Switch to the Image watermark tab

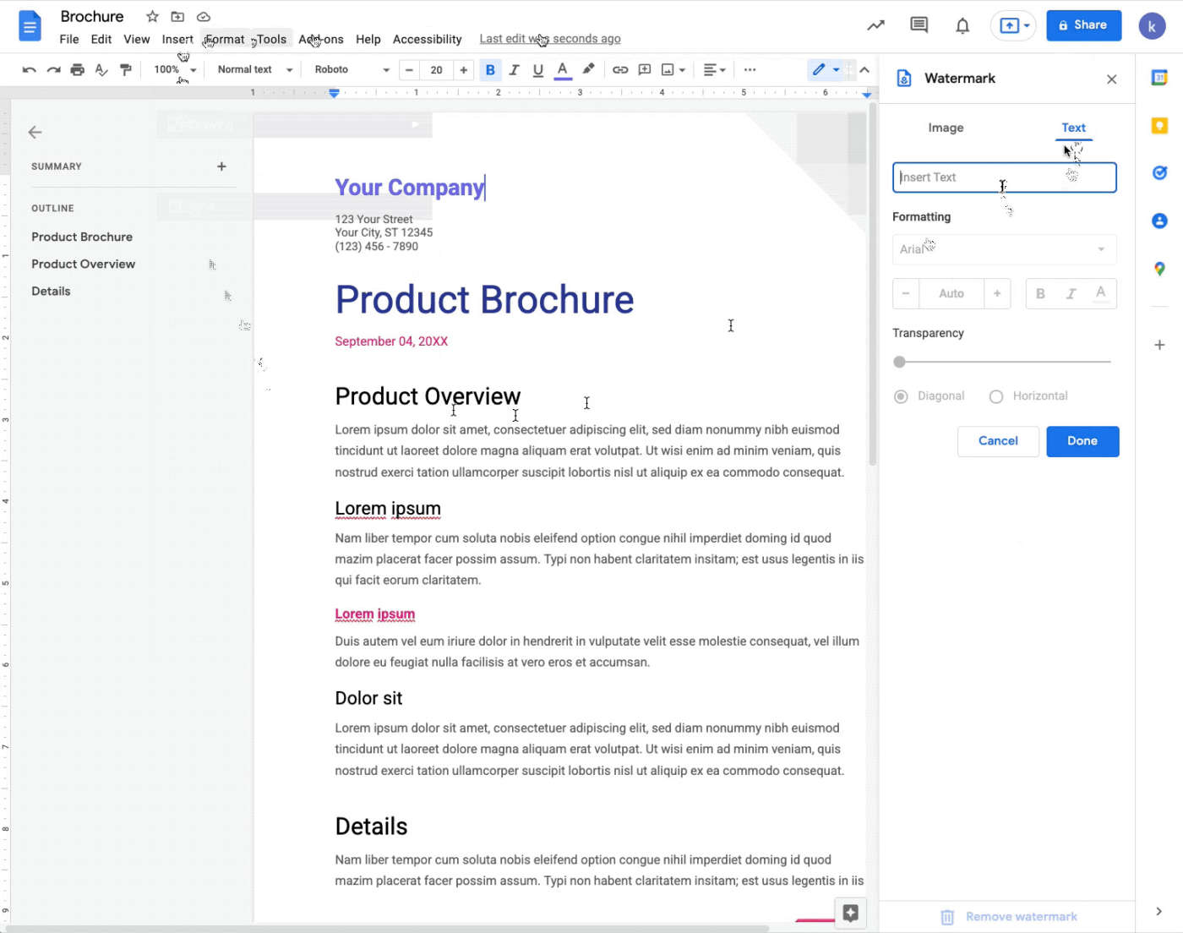(946, 128)
